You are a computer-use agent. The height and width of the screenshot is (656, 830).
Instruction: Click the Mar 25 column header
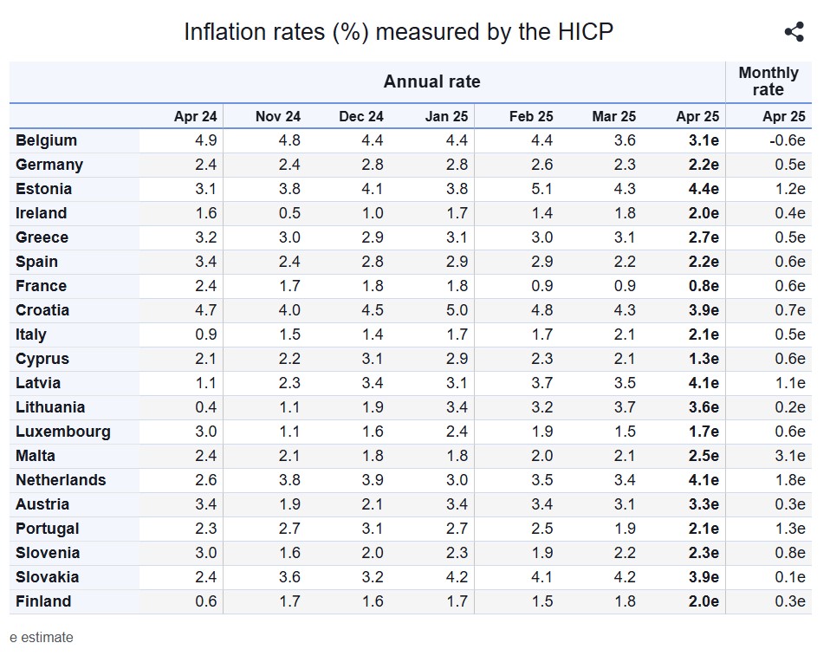point(613,116)
